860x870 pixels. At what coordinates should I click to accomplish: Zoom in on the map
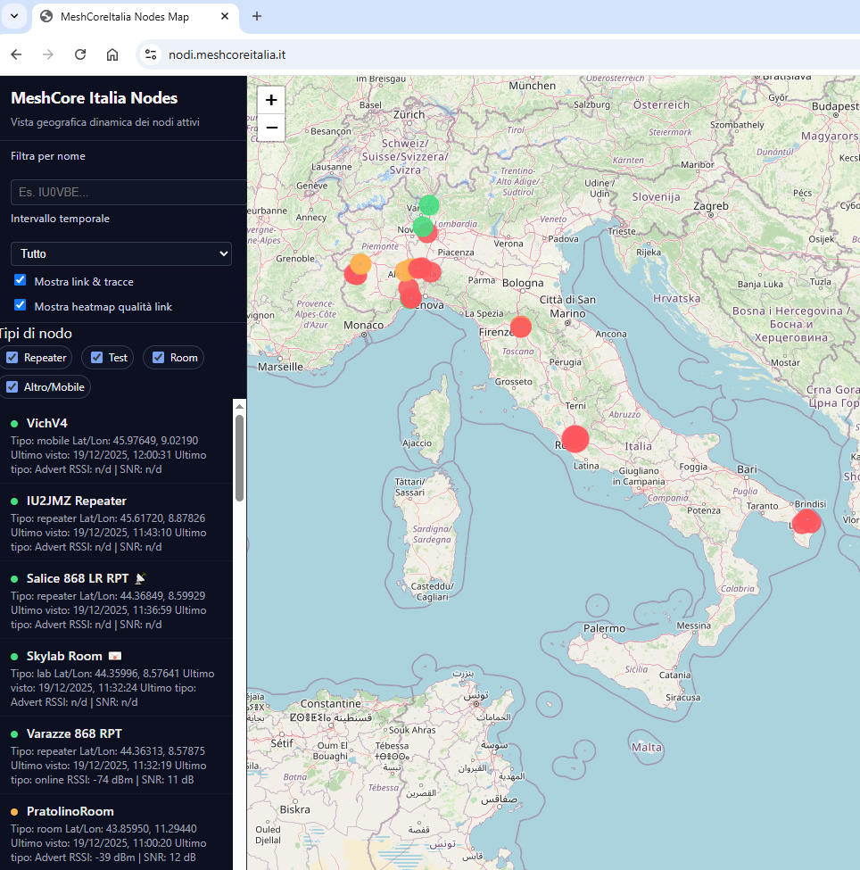click(x=271, y=100)
